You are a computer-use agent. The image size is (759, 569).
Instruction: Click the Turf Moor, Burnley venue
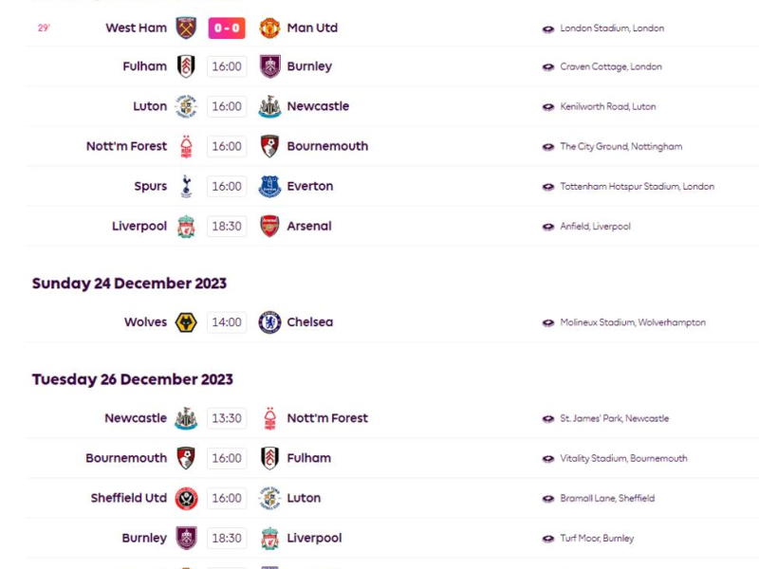pos(597,538)
